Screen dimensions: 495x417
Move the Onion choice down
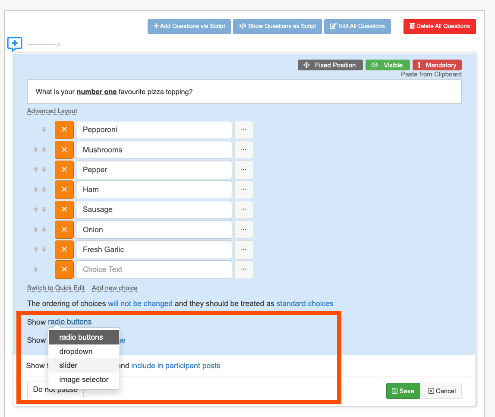(x=44, y=230)
